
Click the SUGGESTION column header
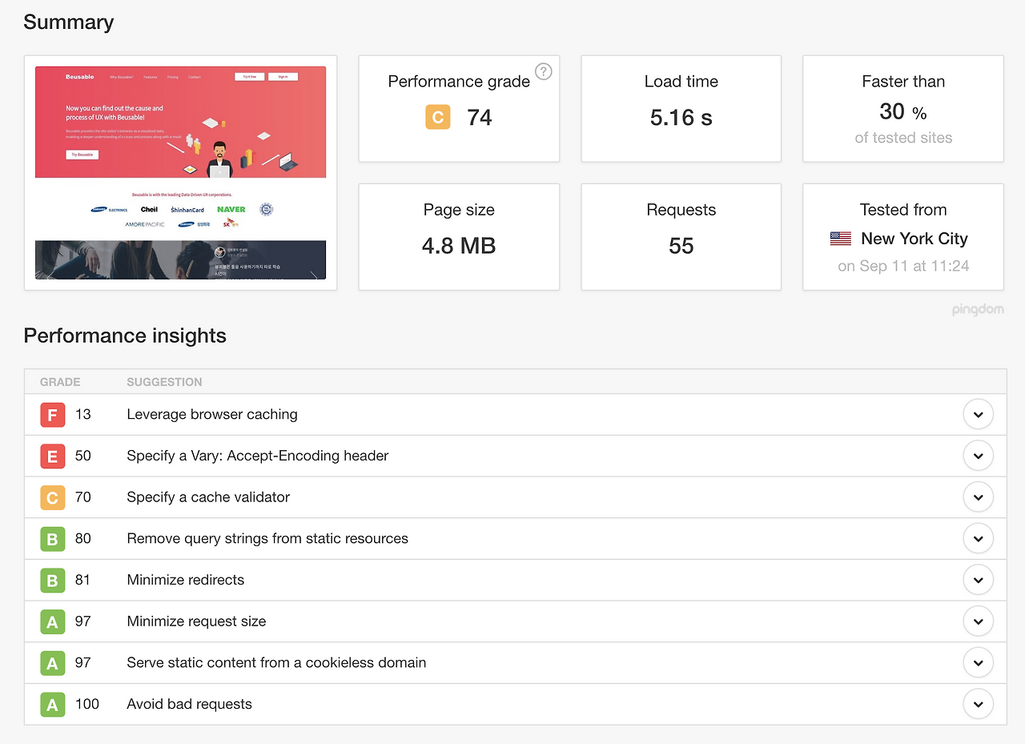pos(164,382)
